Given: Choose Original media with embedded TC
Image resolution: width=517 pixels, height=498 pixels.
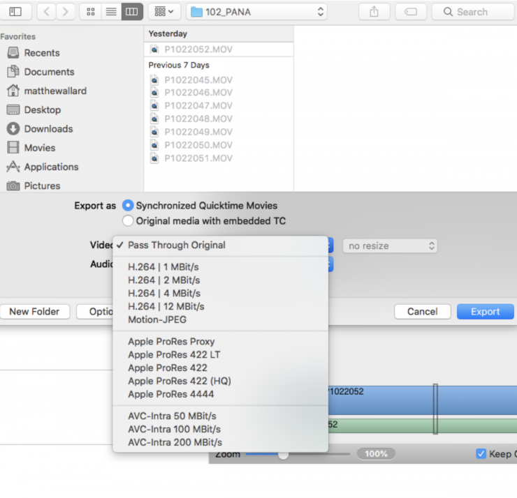Looking at the screenshot, I should pos(128,221).
